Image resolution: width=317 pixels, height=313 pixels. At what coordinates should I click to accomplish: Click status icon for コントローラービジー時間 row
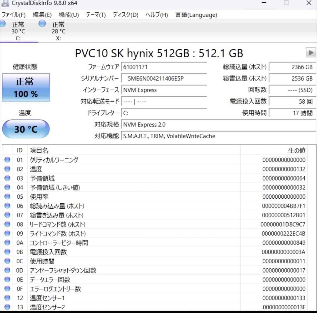pos(7,242)
